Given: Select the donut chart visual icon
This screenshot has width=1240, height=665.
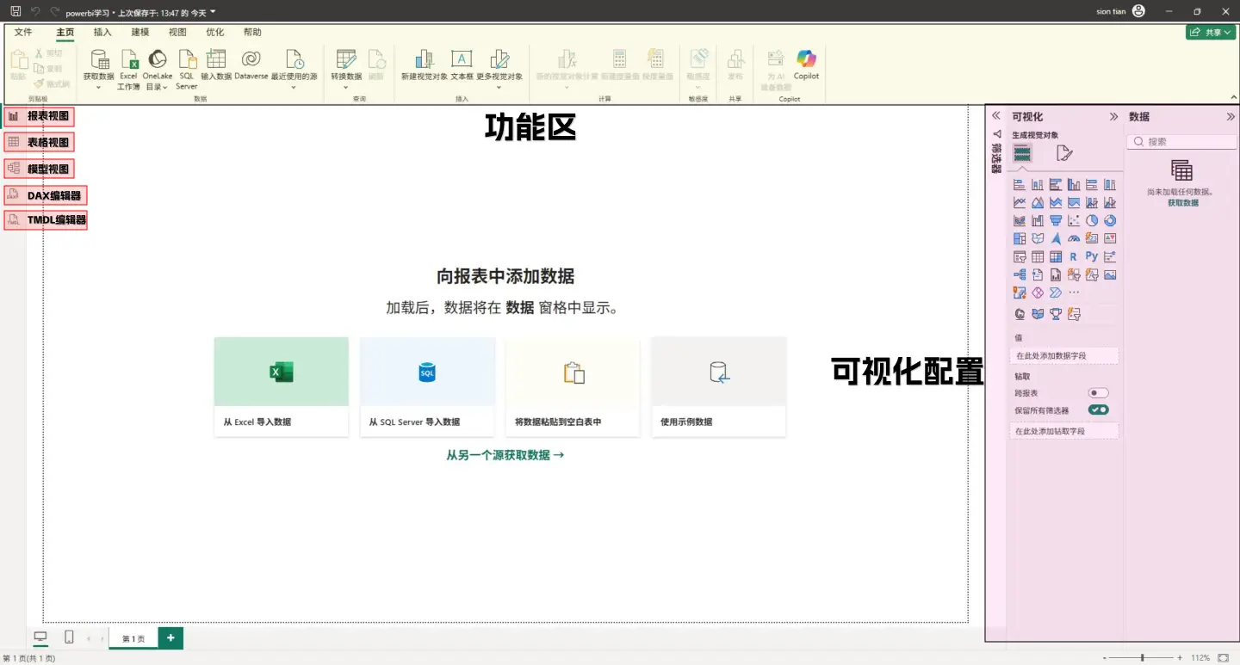Looking at the screenshot, I should 1110,220.
